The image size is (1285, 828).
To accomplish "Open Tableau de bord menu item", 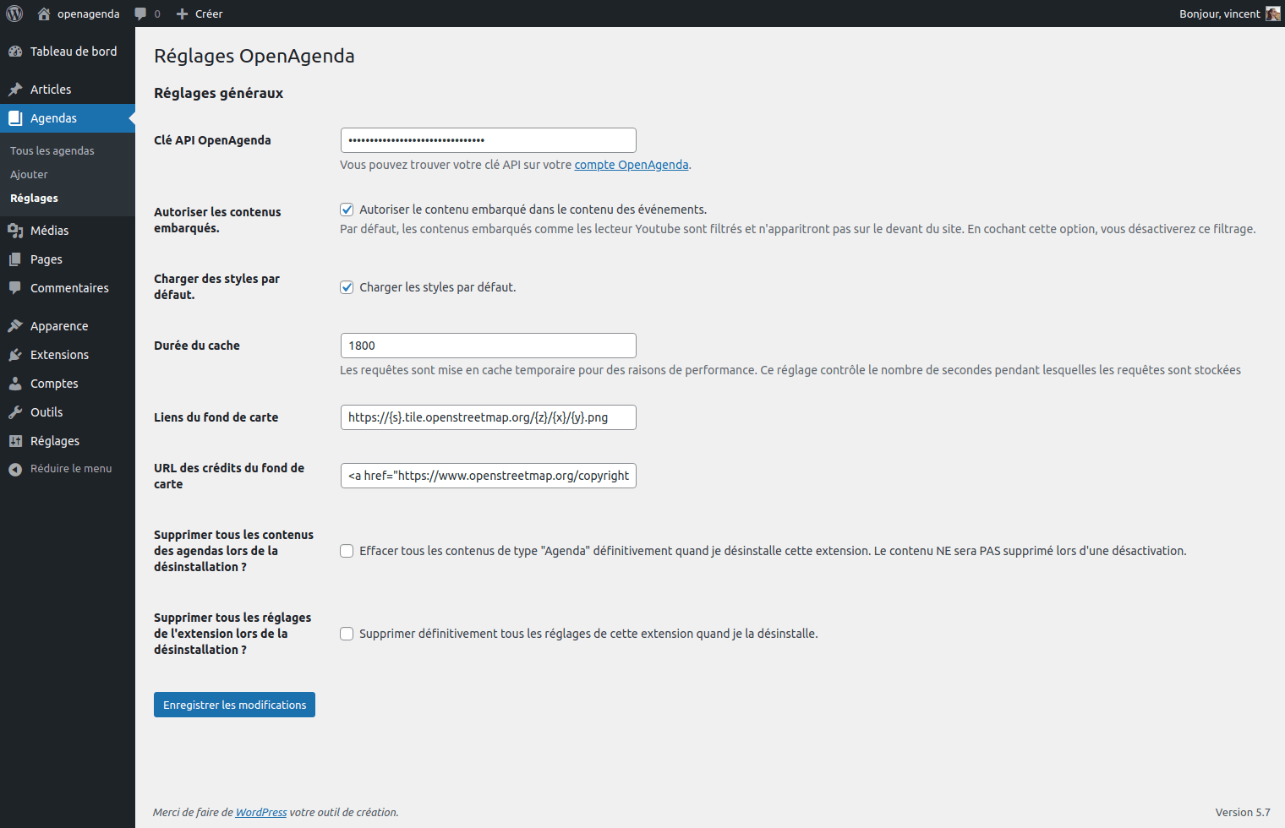I will pos(68,52).
